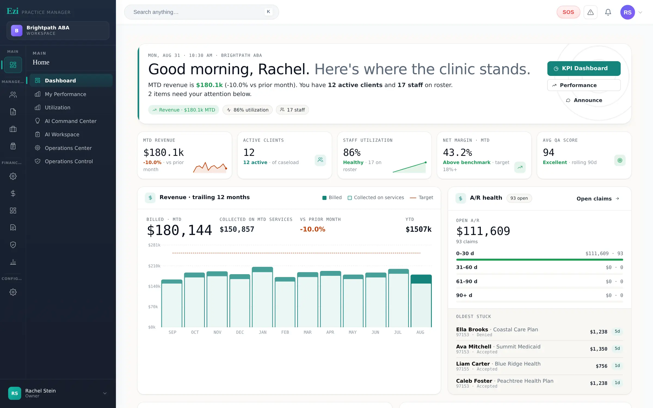
Task: Expand Rachel Stein user menu chevron
Action: 105,393
